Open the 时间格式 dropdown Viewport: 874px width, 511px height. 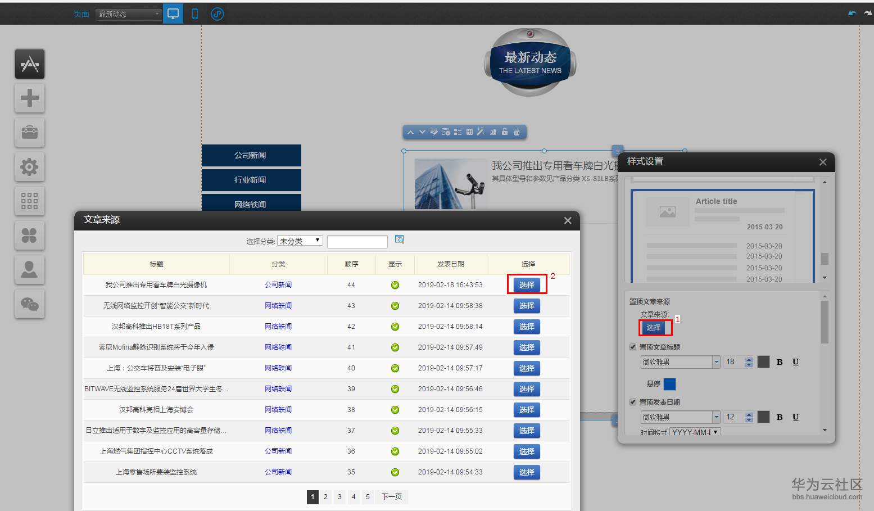695,432
